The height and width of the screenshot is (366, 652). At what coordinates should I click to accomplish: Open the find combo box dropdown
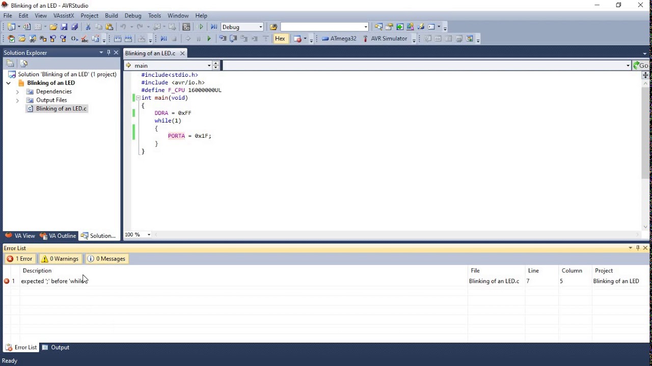(x=366, y=27)
